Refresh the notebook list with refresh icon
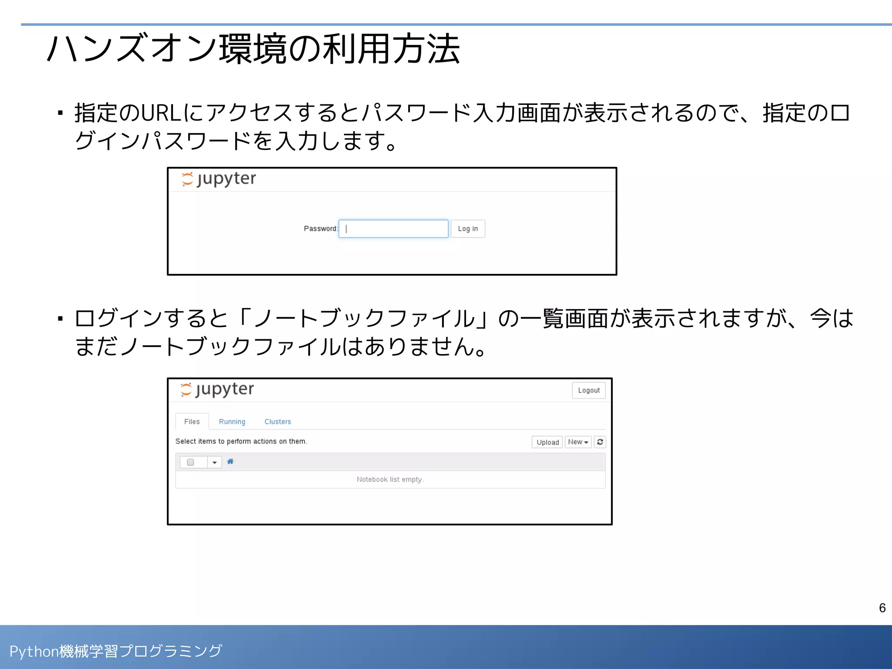Image resolution: width=892 pixels, height=669 pixels. coord(600,442)
